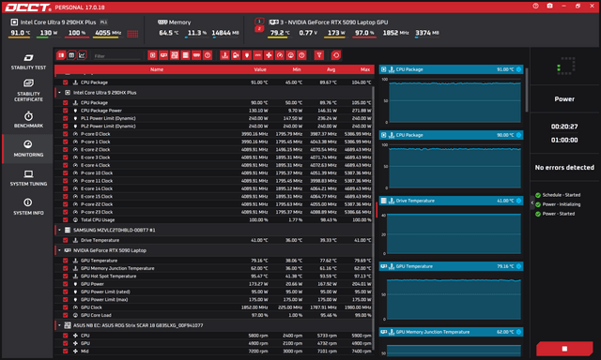The width and height of the screenshot is (601, 360).
Task: Sort the table by Avg column
Action: (331, 69)
